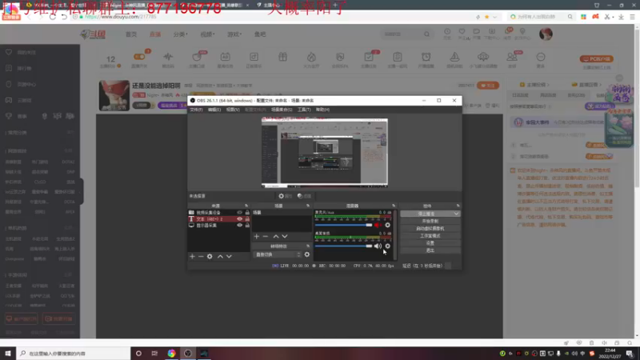This screenshot has height=360, width=640.
Task: Enable 工作室模式 in OBS controls
Action: pyautogui.click(x=430, y=236)
